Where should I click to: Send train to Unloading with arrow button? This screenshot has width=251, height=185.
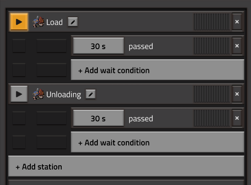click(x=19, y=94)
